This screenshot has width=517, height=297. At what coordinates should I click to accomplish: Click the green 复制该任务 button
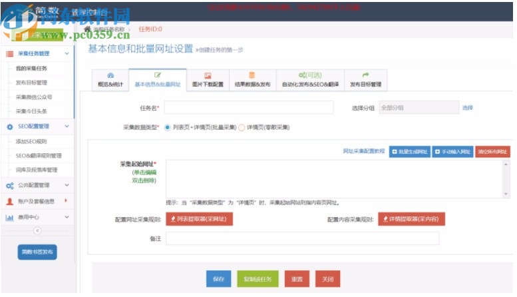[258, 279]
